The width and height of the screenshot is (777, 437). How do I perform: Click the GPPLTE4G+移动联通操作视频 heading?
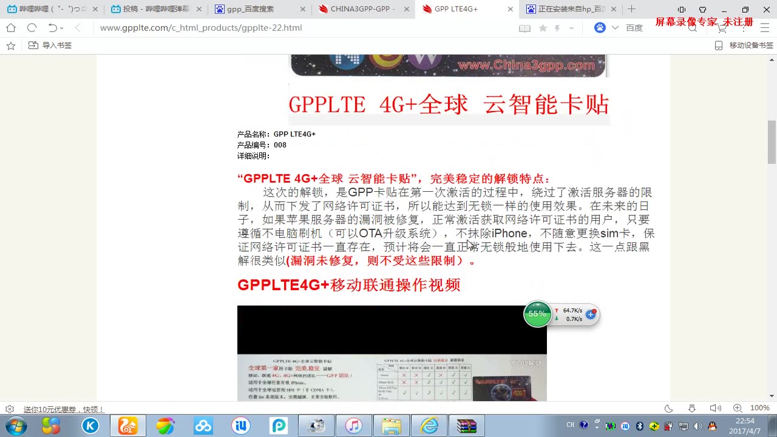coord(349,285)
